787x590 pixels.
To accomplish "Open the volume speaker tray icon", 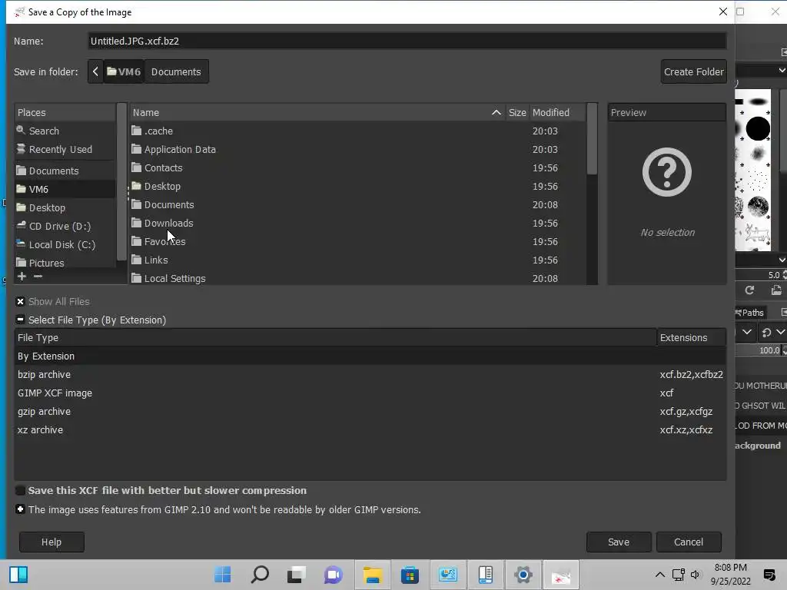I will (x=696, y=575).
